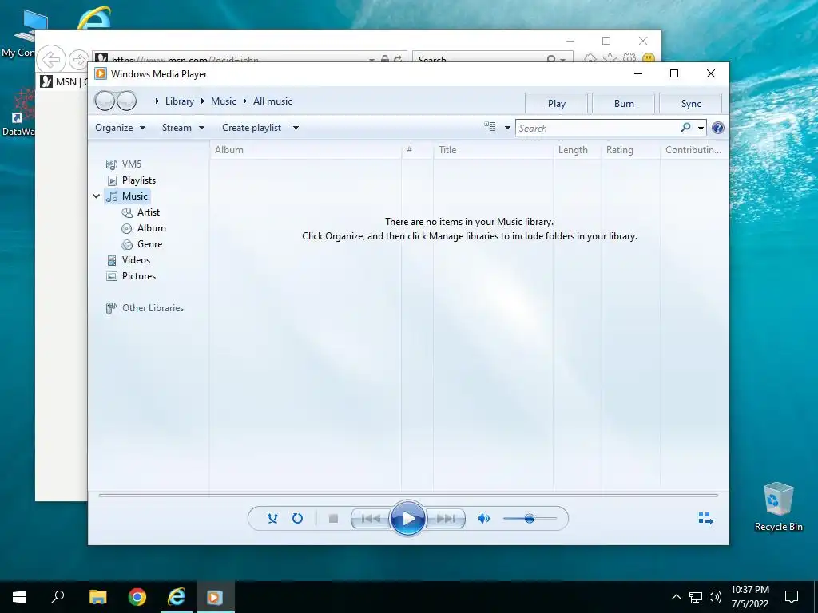The width and height of the screenshot is (818, 613).
Task: Sort by the Title column header
Action: tap(493, 150)
